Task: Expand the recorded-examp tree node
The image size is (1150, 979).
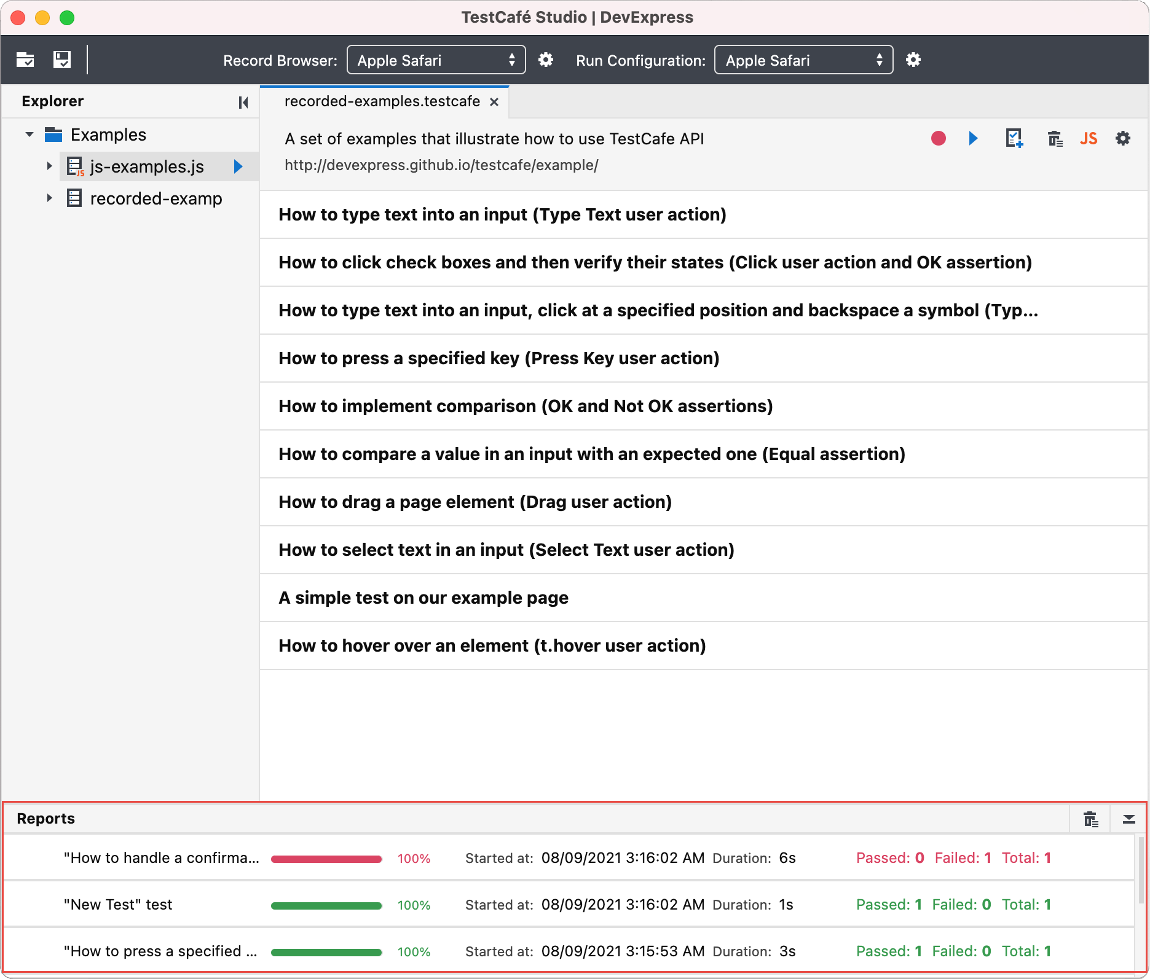Action: point(50,198)
